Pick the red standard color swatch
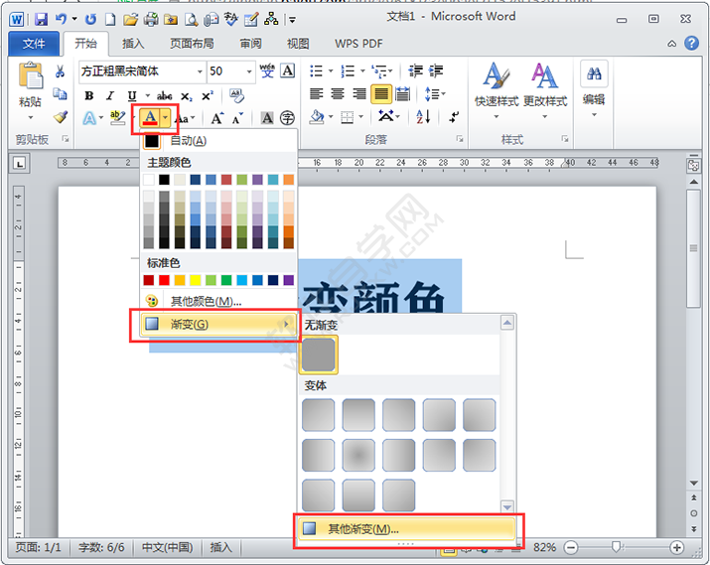Viewport: 710px width, 565px height. click(x=164, y=280)
